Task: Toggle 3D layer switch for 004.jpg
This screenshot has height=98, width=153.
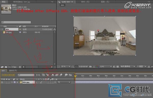Action: pyautogui.click(x=55, y=82)
